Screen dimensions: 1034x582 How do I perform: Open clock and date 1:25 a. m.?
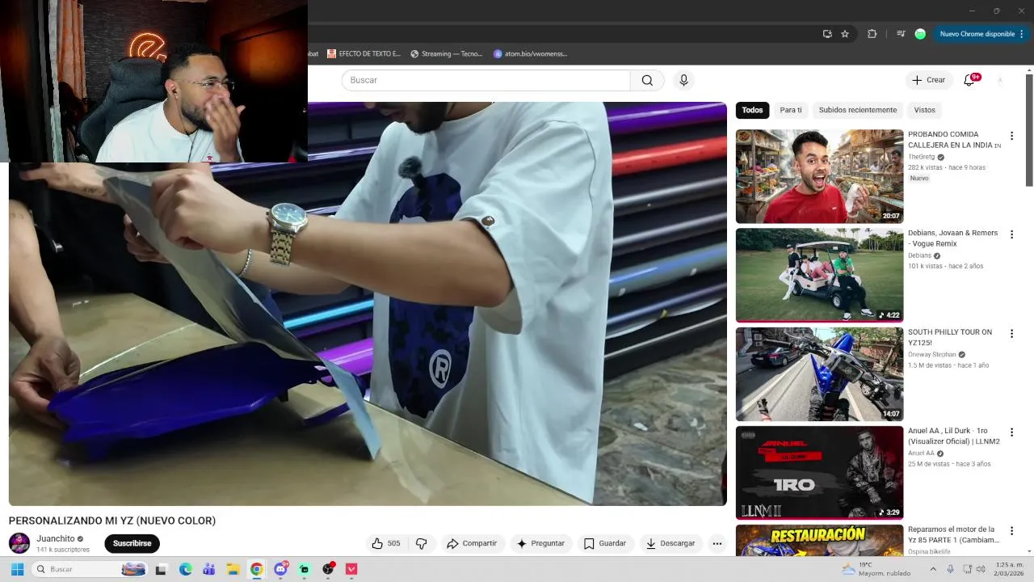pyautogui.click(x=1010, y=569)
